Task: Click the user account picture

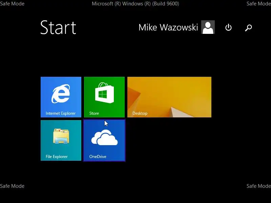Action: [208, 27]
